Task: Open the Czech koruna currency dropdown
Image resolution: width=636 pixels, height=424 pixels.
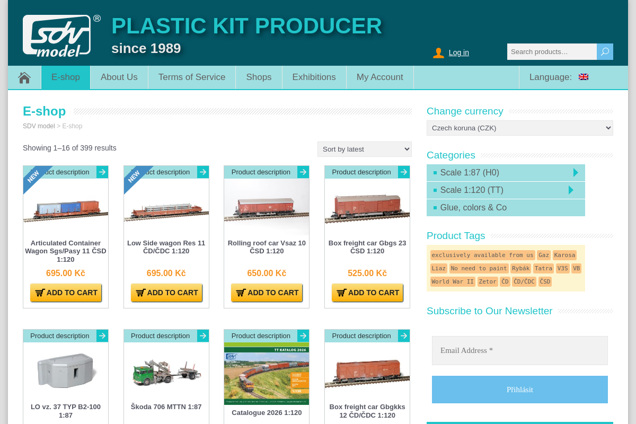Action: tap(520, 128)
